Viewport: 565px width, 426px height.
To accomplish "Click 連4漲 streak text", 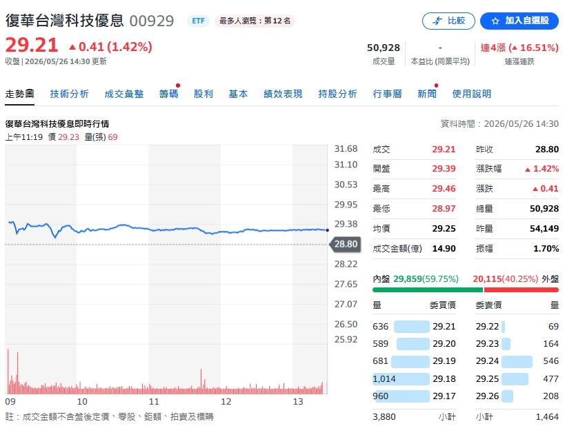I will coord(519,48).
